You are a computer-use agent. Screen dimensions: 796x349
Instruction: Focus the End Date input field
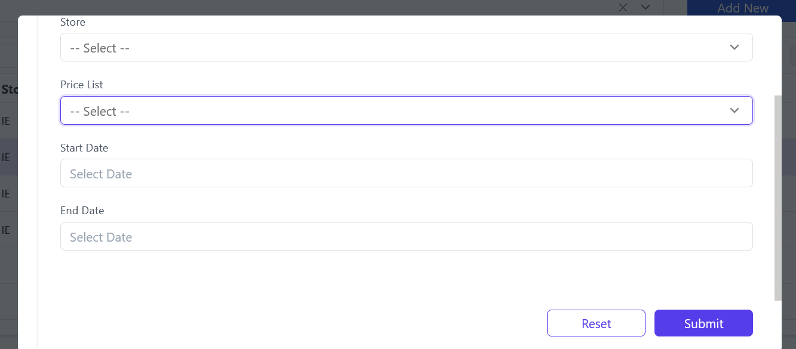pyautogui.click(x=406, y=236)
